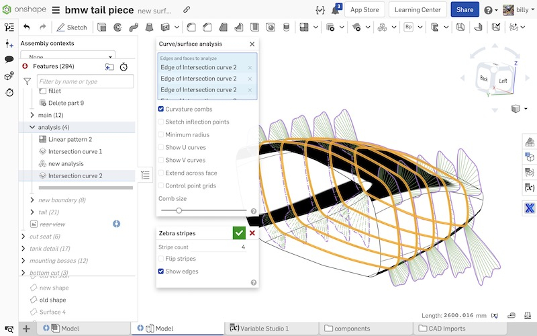Viewport: 537px width, 336px height.
Task: Click the Redo arrow in toolbar
Action: pos(43,27)
